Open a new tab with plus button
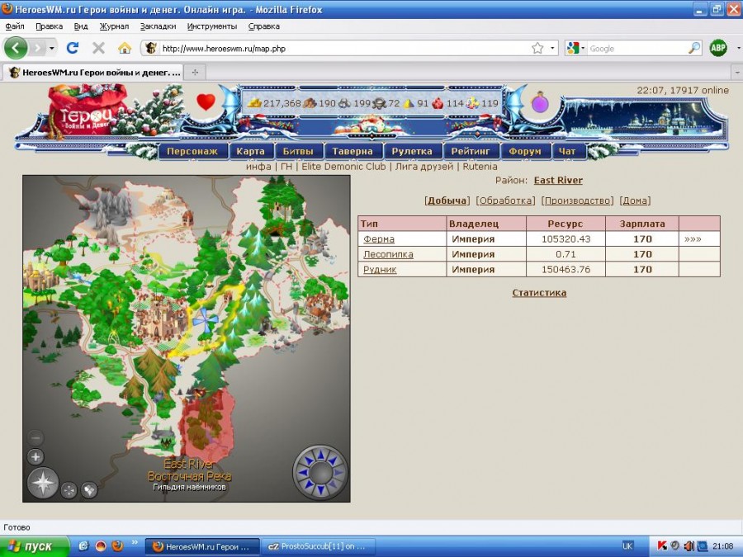The width and height of the screenshot is (743, 557). pyautogui.click(x=195, y=73)
